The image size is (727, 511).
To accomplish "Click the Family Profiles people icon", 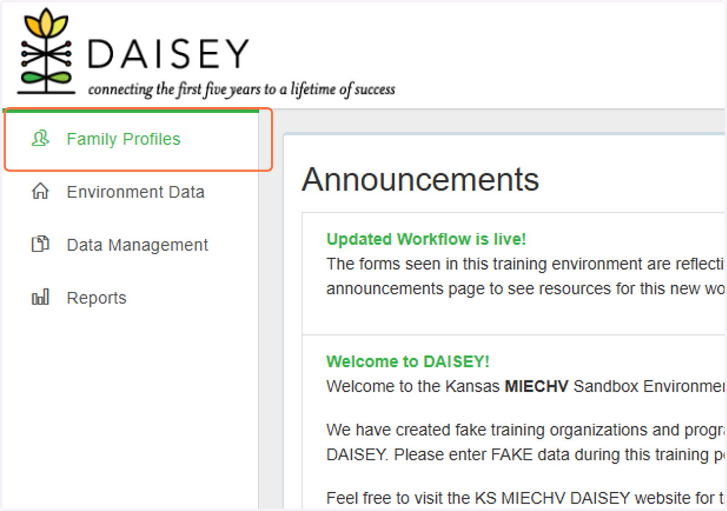I will tap(40, 139).
